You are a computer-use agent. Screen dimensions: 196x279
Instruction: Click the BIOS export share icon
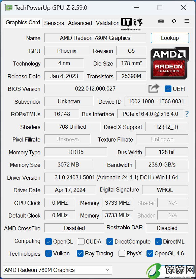(154, 88)
